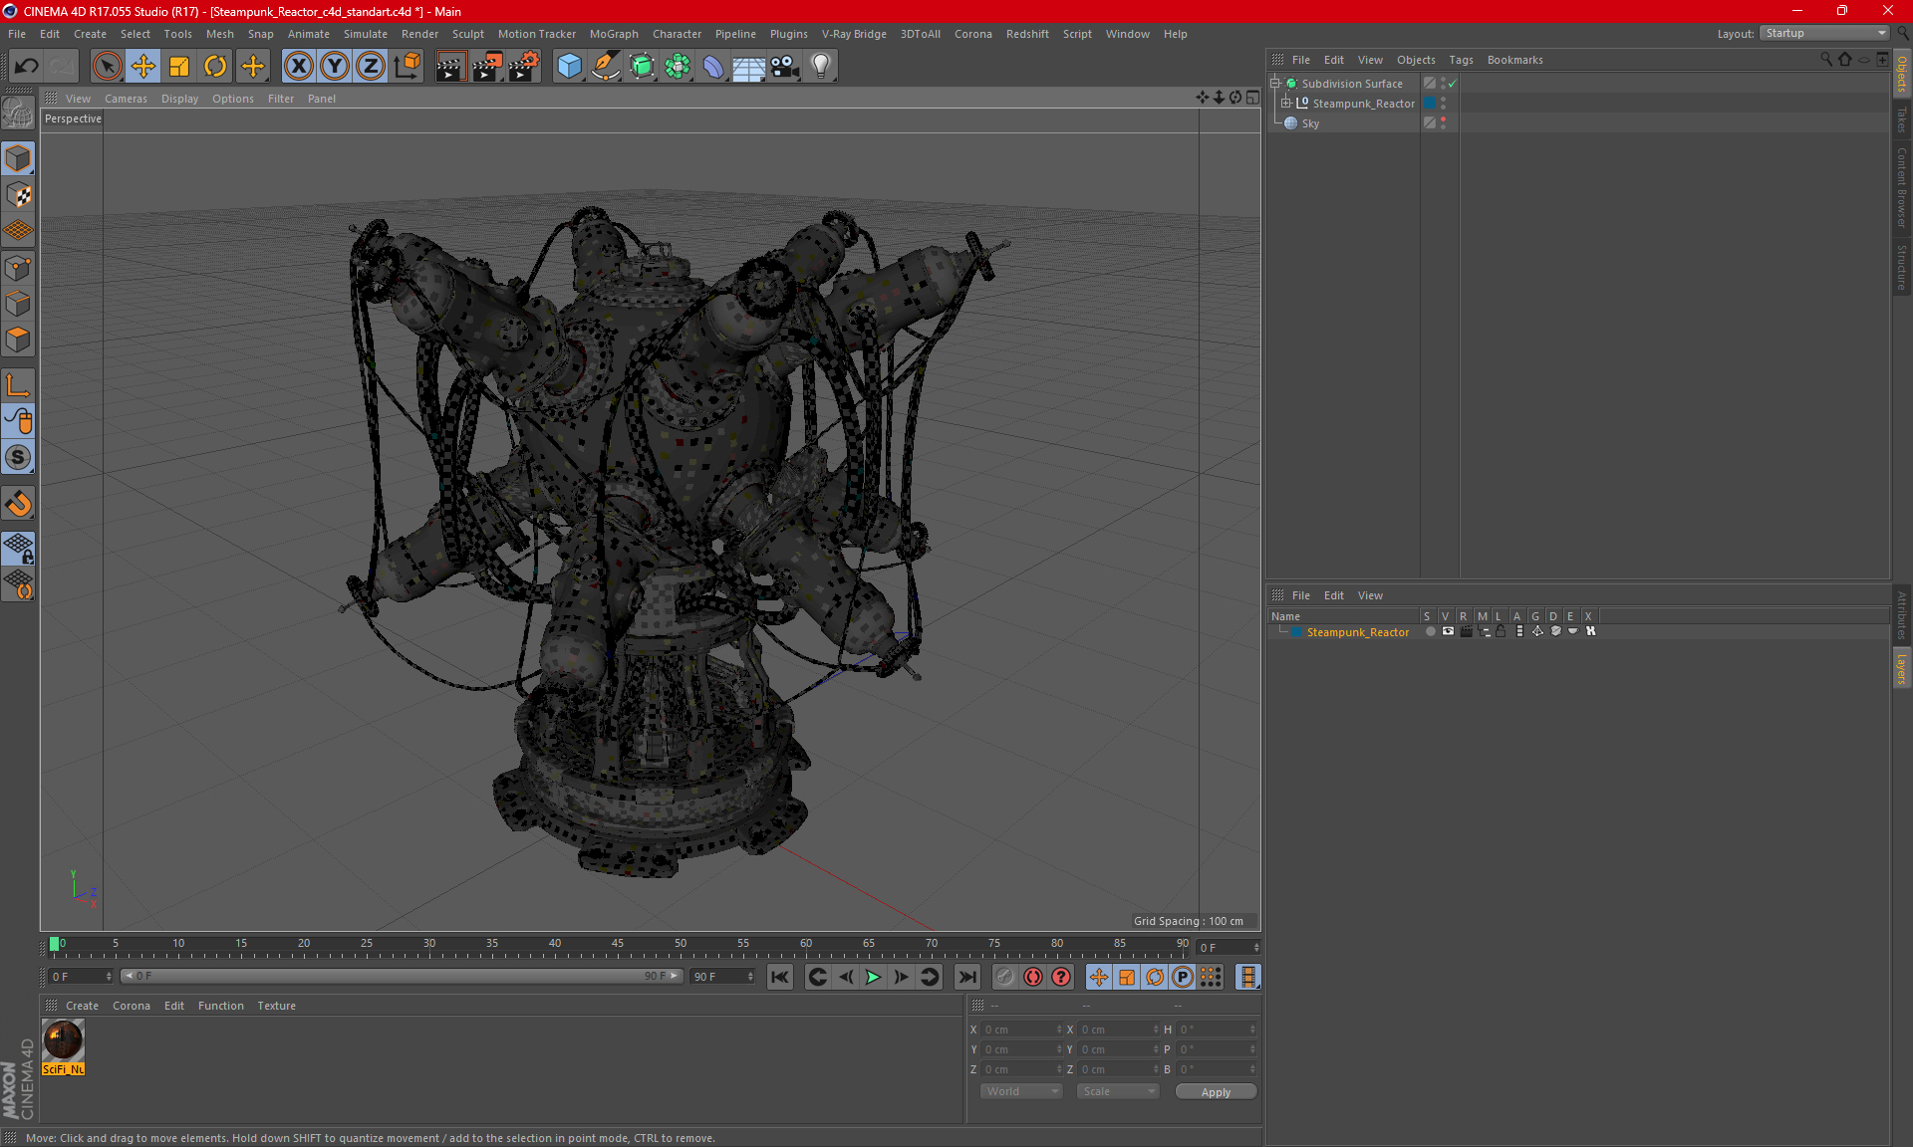Image resolution: width=1913 pixels, height=1147 pixels.
Task: Toggle viewport maximize icon
Action: coord(1252,98)
